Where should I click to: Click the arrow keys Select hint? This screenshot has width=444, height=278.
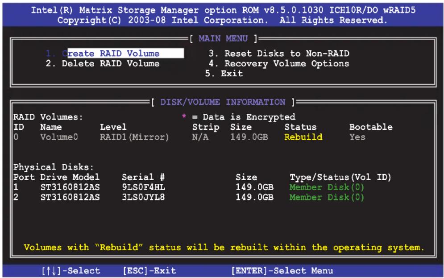click(71, 271)
